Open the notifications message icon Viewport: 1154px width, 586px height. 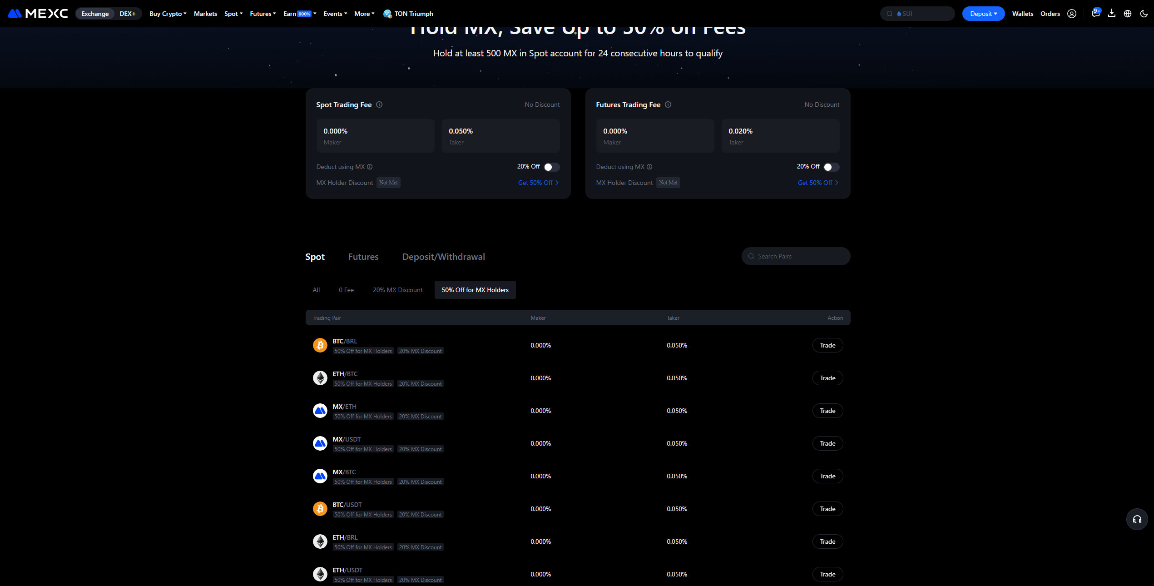pyautogui.click(x=1095, y=14)
